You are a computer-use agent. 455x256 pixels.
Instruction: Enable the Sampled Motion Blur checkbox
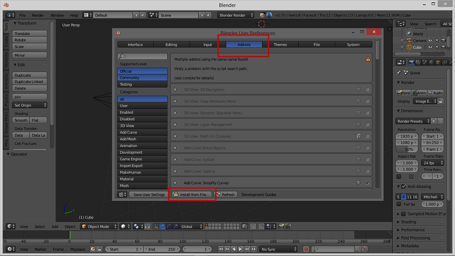[x=403, y=214]
